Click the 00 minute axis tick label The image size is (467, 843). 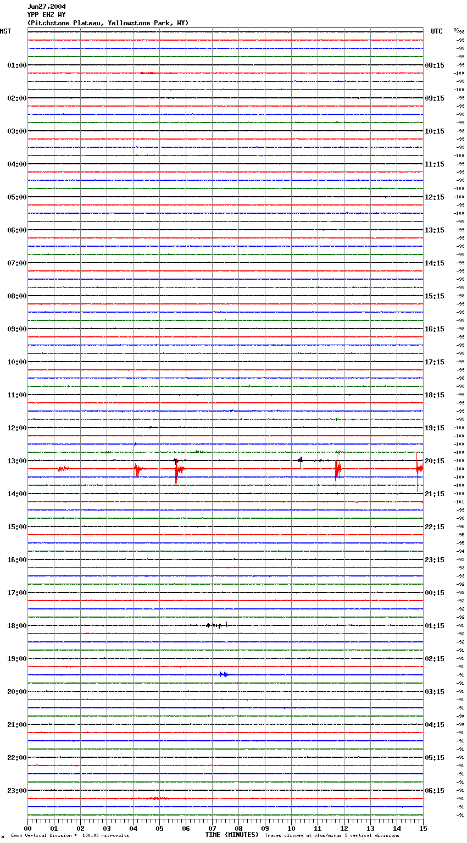pyautogui.click(x=27, y=828)
